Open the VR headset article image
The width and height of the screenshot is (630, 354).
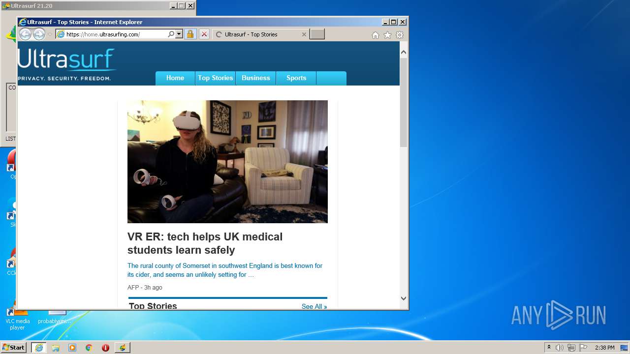[x=227, y=162]
